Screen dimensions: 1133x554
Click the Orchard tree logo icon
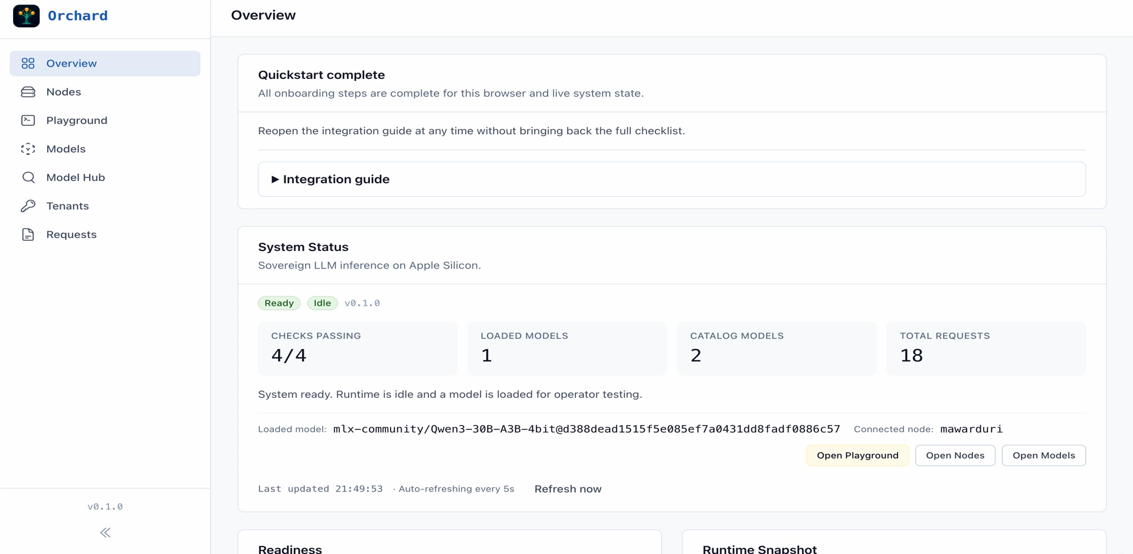coord(27,16)
